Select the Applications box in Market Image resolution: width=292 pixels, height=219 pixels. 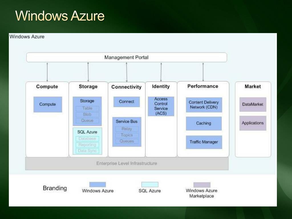pyautogui.click(x=253, y=123)
